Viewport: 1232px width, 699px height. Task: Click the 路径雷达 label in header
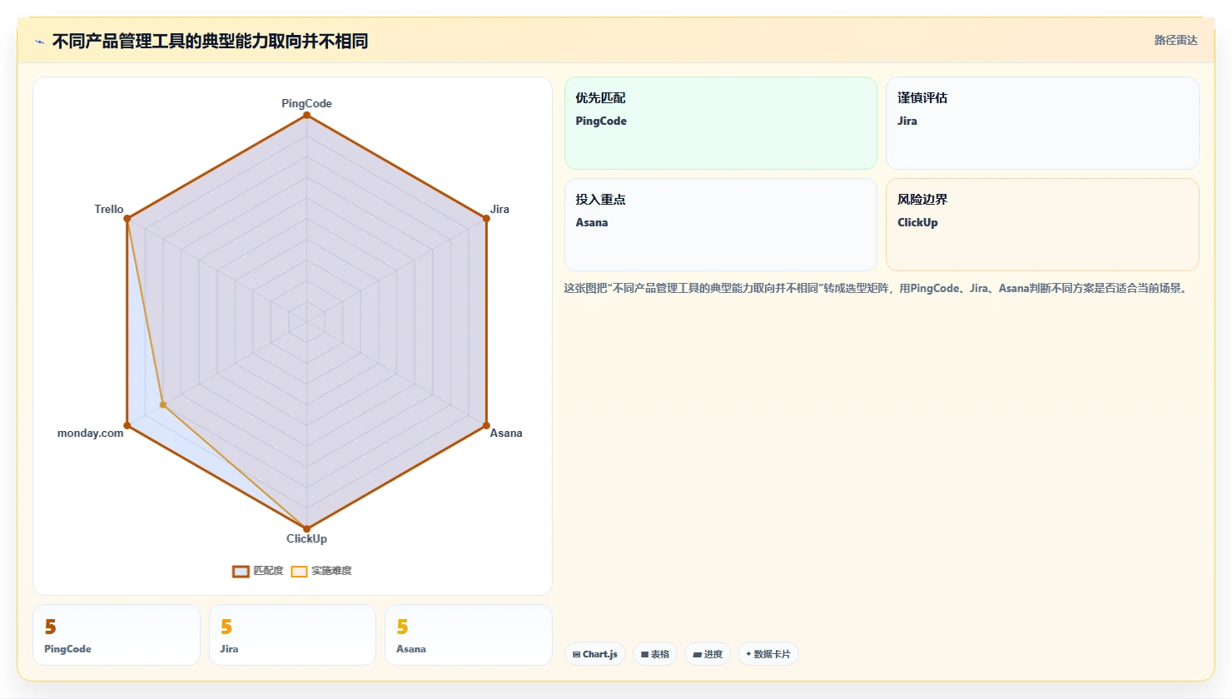1175,40
